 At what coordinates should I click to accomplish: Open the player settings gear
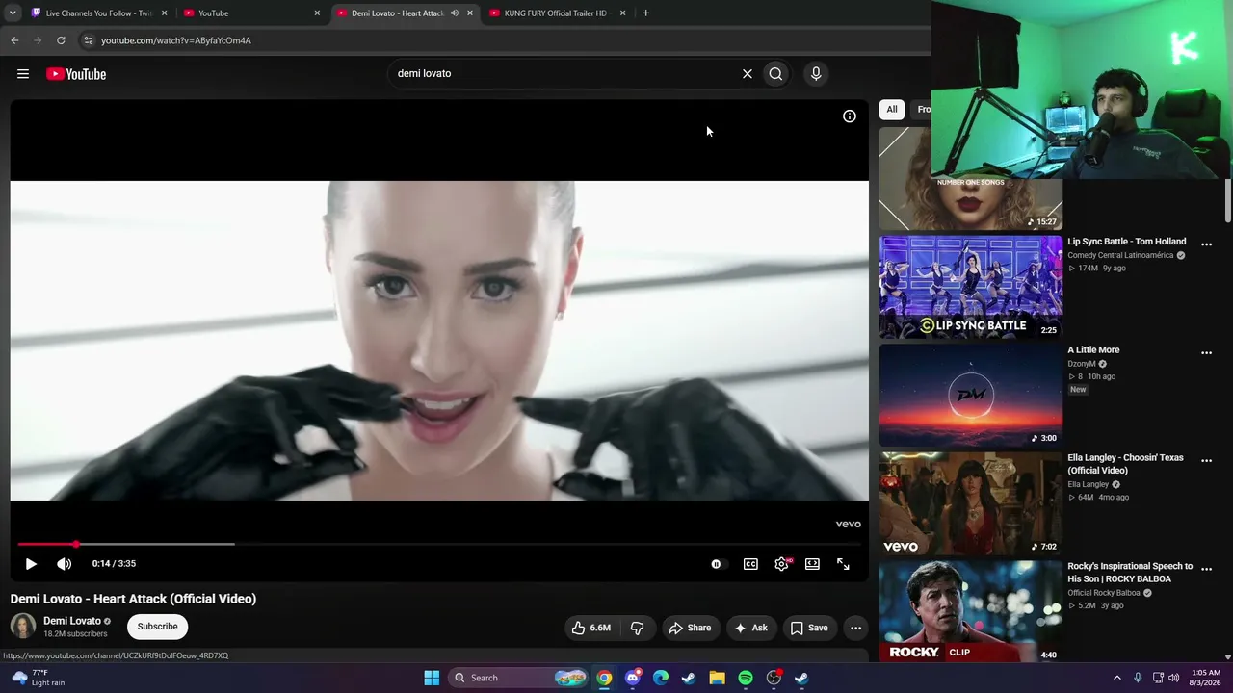point(782,564)
